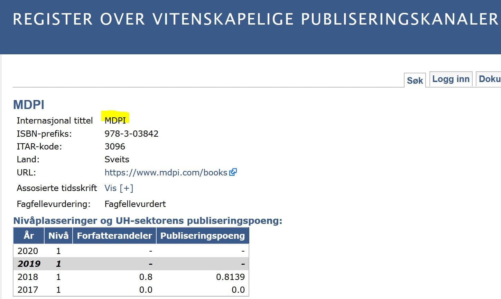Click the 2020 year cell
The width and height of the screenshot is (501, 299).
(x=28, y=251)
